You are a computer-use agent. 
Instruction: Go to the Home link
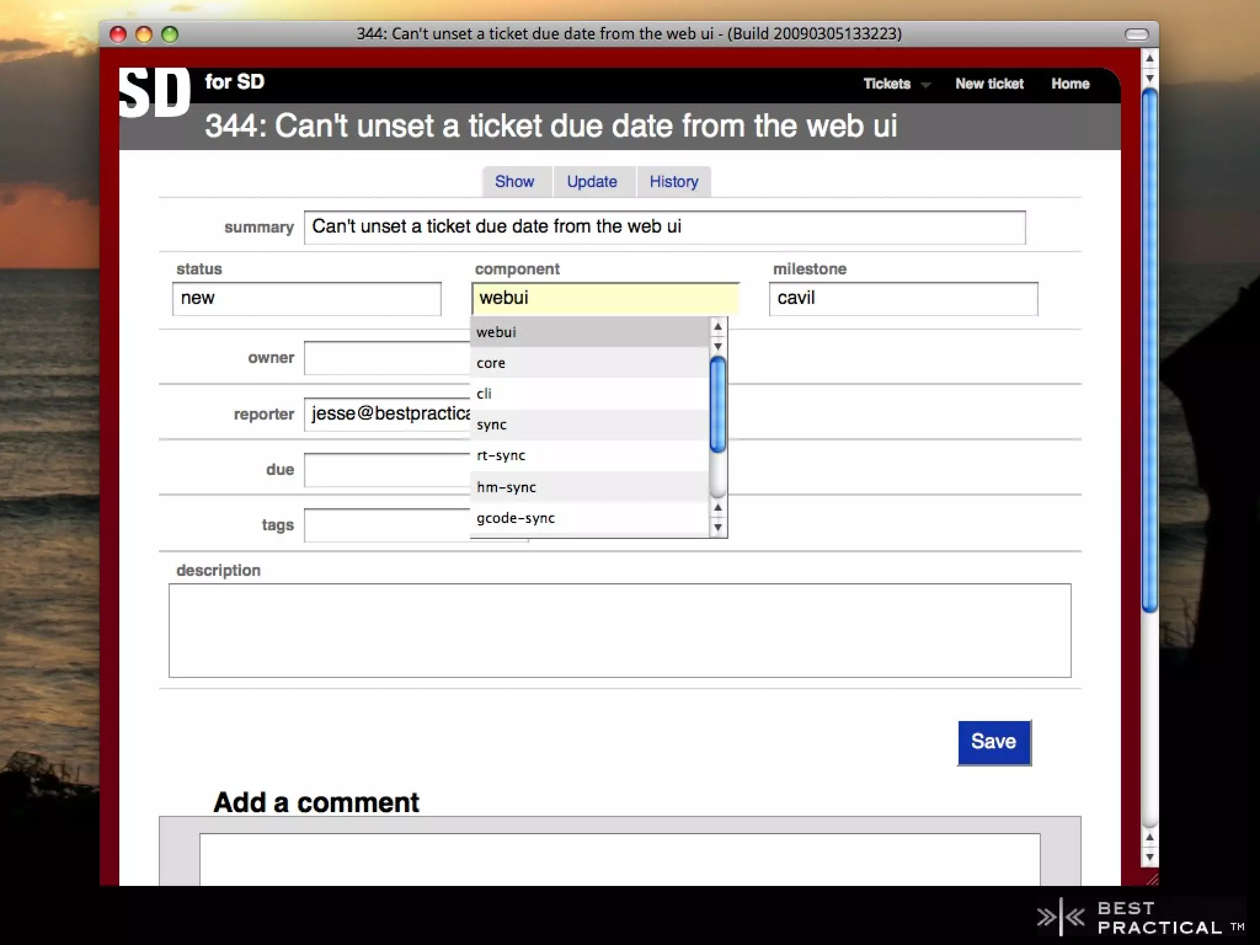click(1070, 84)
